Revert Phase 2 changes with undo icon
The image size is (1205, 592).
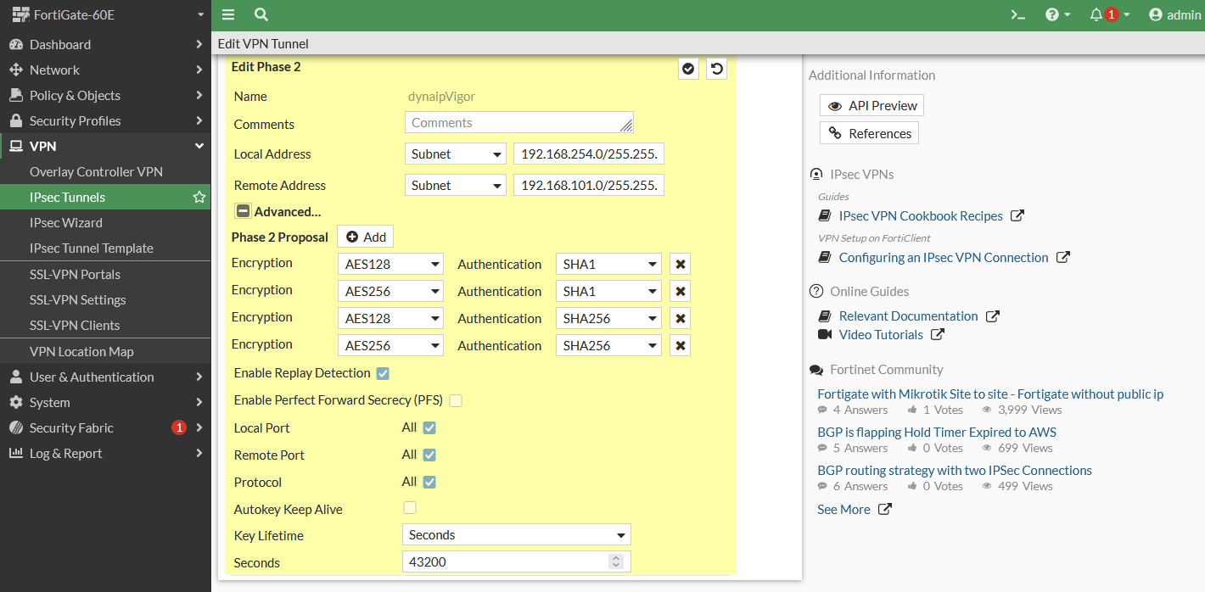pyautogui.click(x=717, y=70)
